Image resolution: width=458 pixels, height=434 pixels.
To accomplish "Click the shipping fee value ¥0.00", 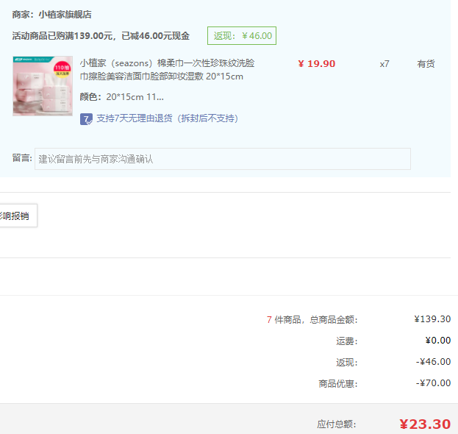I will coord(437,341).
